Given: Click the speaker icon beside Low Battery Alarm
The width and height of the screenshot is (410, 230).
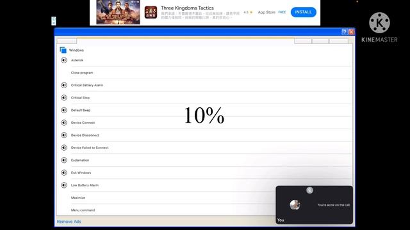Looking at the screenshot, I should pos(64,185).
